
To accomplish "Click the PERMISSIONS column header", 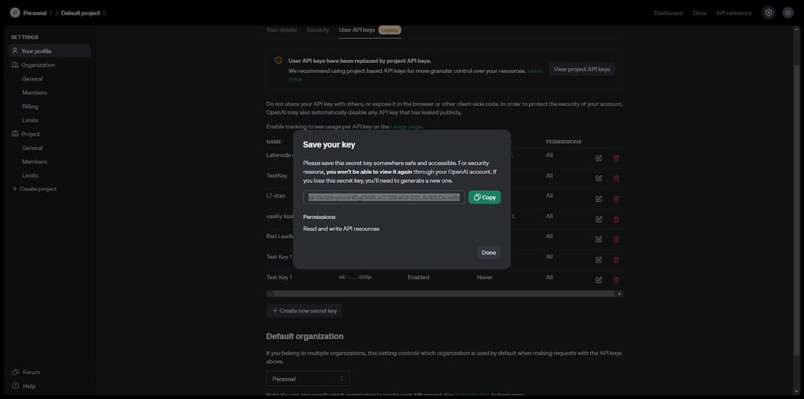I will coord(564,141).
